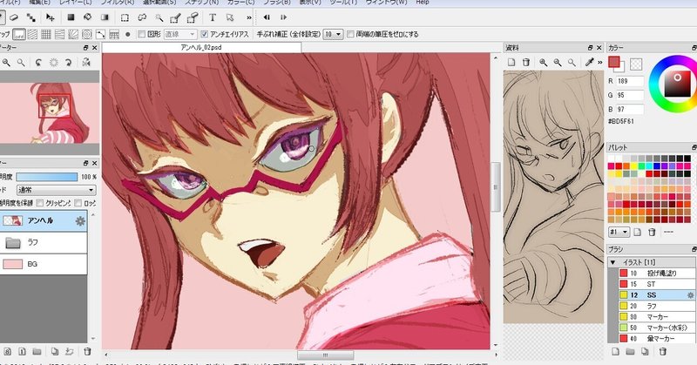Click the B value input field
Image resolution: width=697 pixels, height=365 pixels.
[x=630, y=110]
